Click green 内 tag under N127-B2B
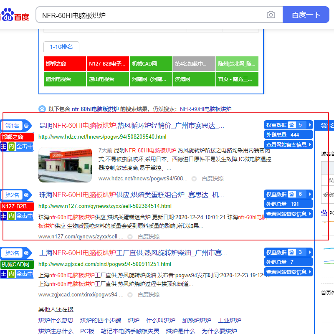The image size is (334, 334). [11, 216]
